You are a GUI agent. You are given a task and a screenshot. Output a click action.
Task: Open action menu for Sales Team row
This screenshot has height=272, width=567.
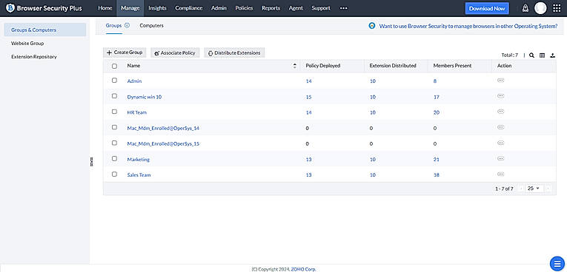click(x=501, y=174)
